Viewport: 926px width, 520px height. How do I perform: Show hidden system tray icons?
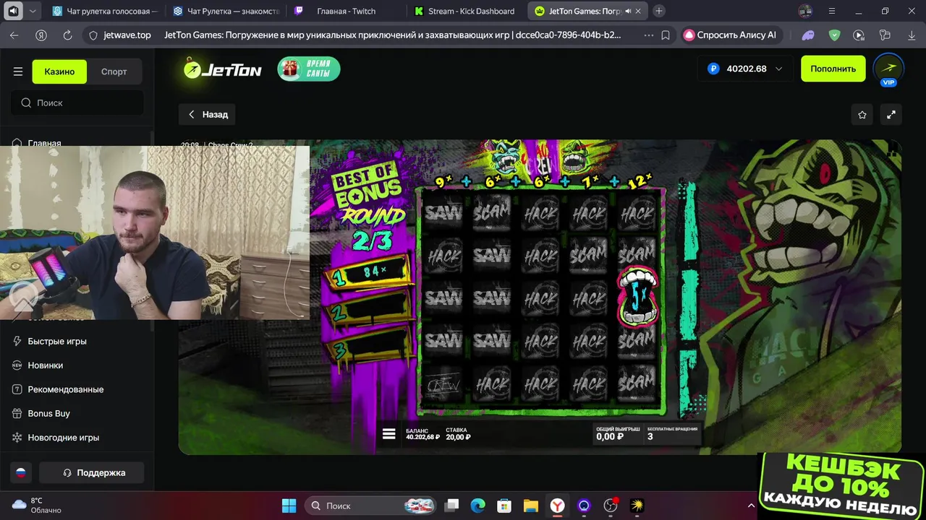click(751, 506)
